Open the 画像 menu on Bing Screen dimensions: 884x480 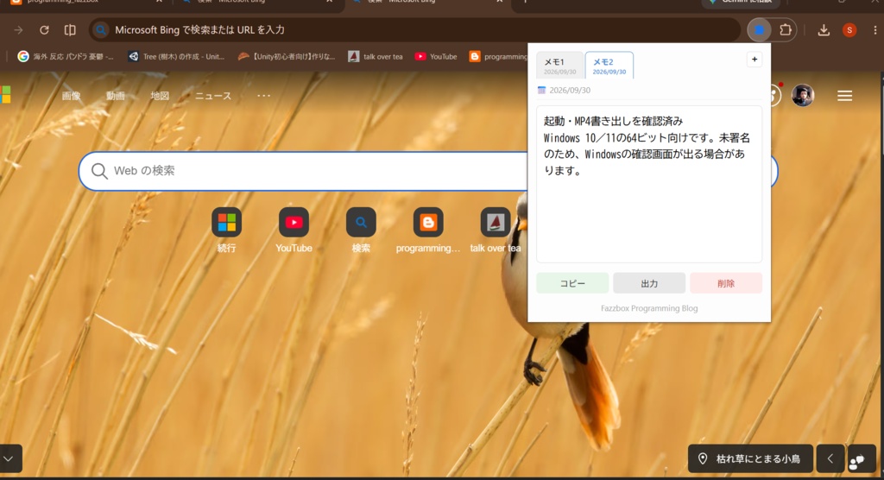click(x=71, y=96)
